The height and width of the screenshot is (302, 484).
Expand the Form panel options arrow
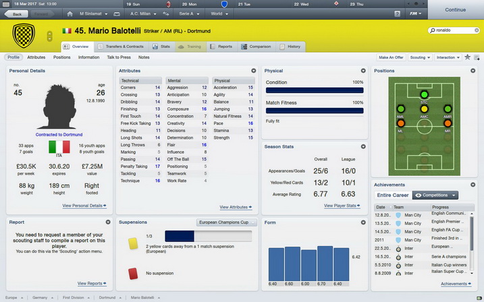[363, 222]
